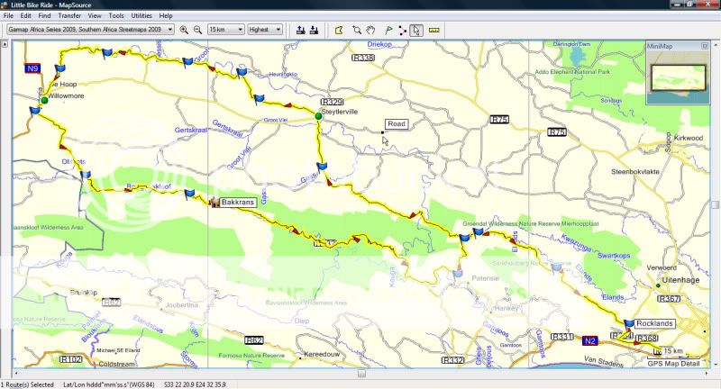Viewport: 721px width, 389px height.
Task: Click the Driekop label
Action: [x=379, y=44]
